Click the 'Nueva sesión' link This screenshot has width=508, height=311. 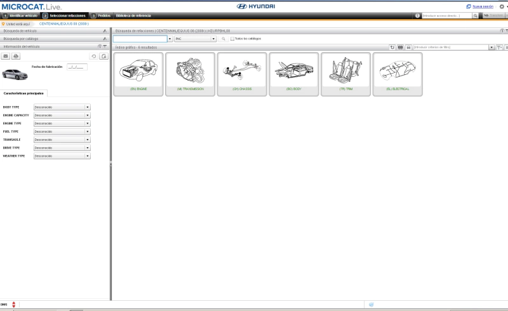pyautogui.click(x=482, y=6)
